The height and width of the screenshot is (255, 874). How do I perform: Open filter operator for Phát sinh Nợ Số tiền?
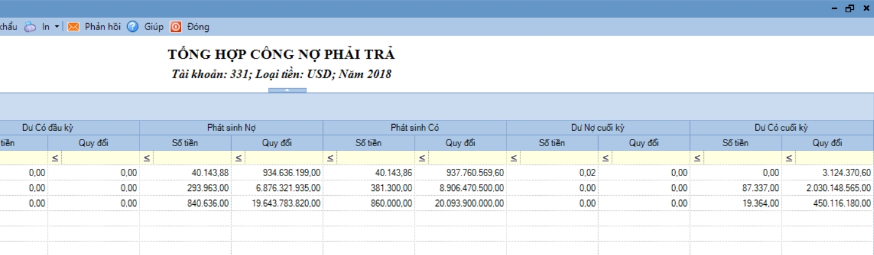147,158
